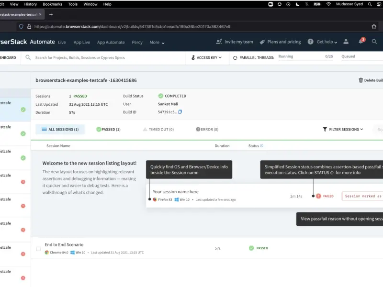
Task: Click the Invite my team link
Action: coord(238,42)
